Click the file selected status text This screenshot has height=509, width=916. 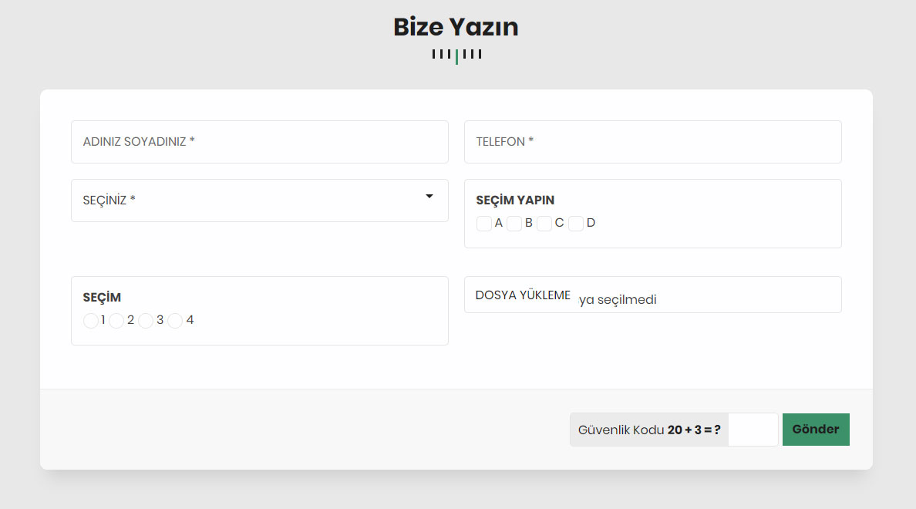coord(618,300)
